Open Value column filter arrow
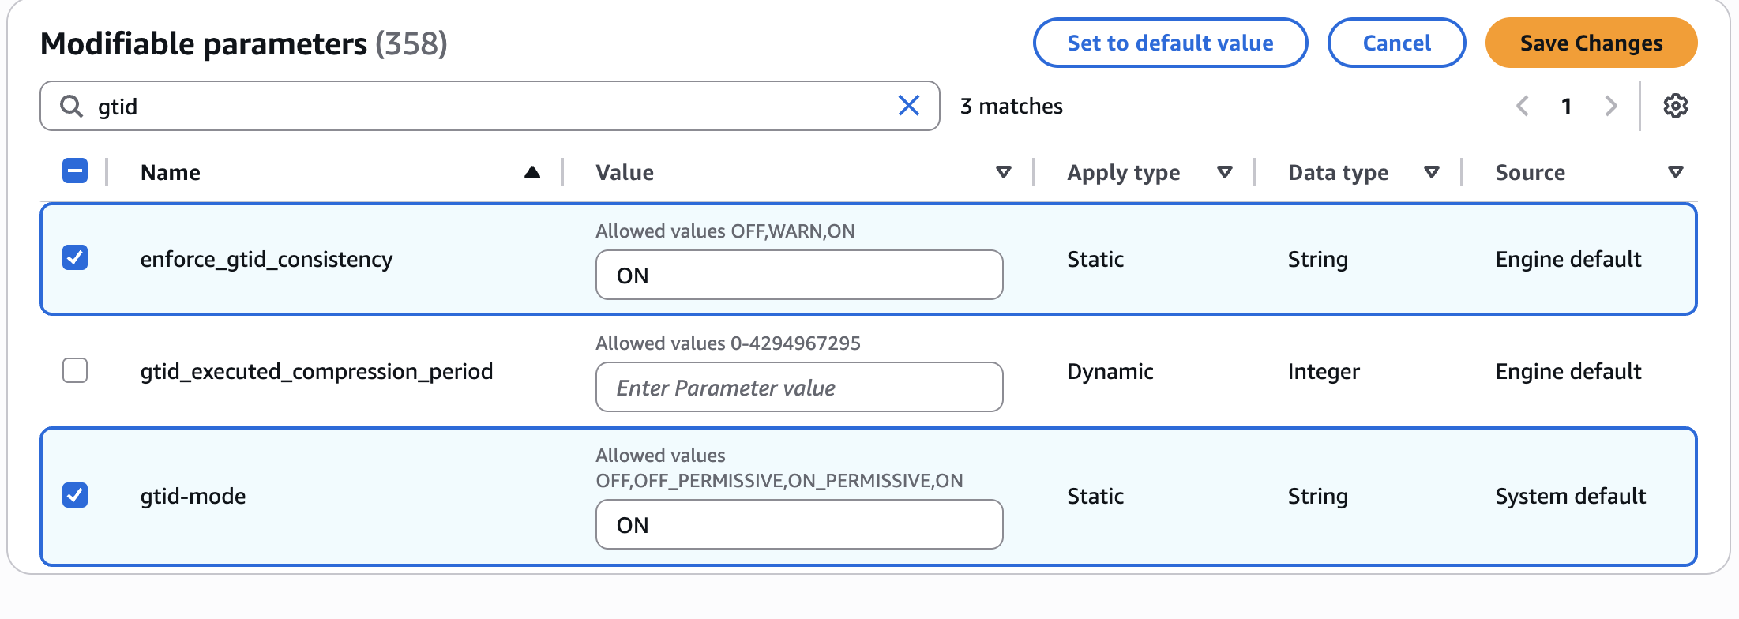Image resolution: width=1739 pixels, height=619 pixels. (1004, 172)
